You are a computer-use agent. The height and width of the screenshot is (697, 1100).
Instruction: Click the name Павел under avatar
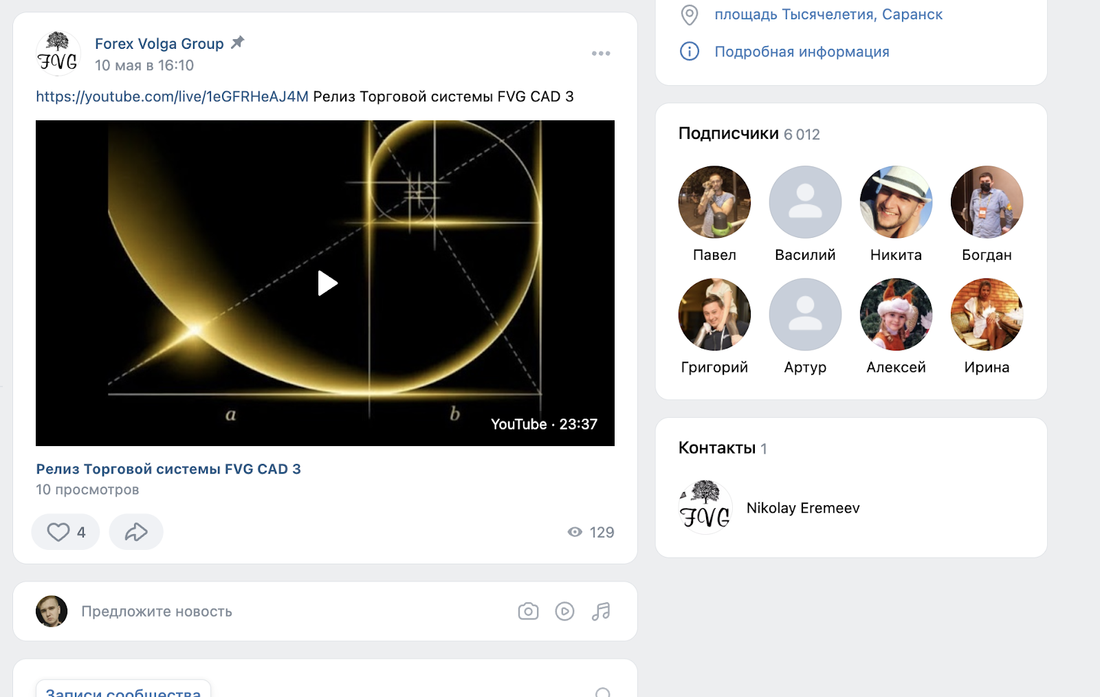point(714,255)
